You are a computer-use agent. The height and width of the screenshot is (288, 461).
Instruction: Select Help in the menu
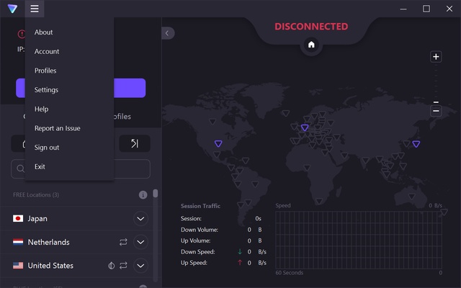[42, 109]
